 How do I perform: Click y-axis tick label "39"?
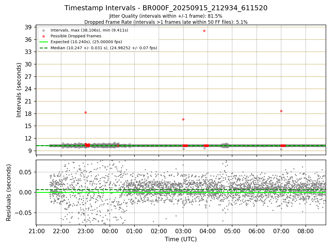(28, 27)
